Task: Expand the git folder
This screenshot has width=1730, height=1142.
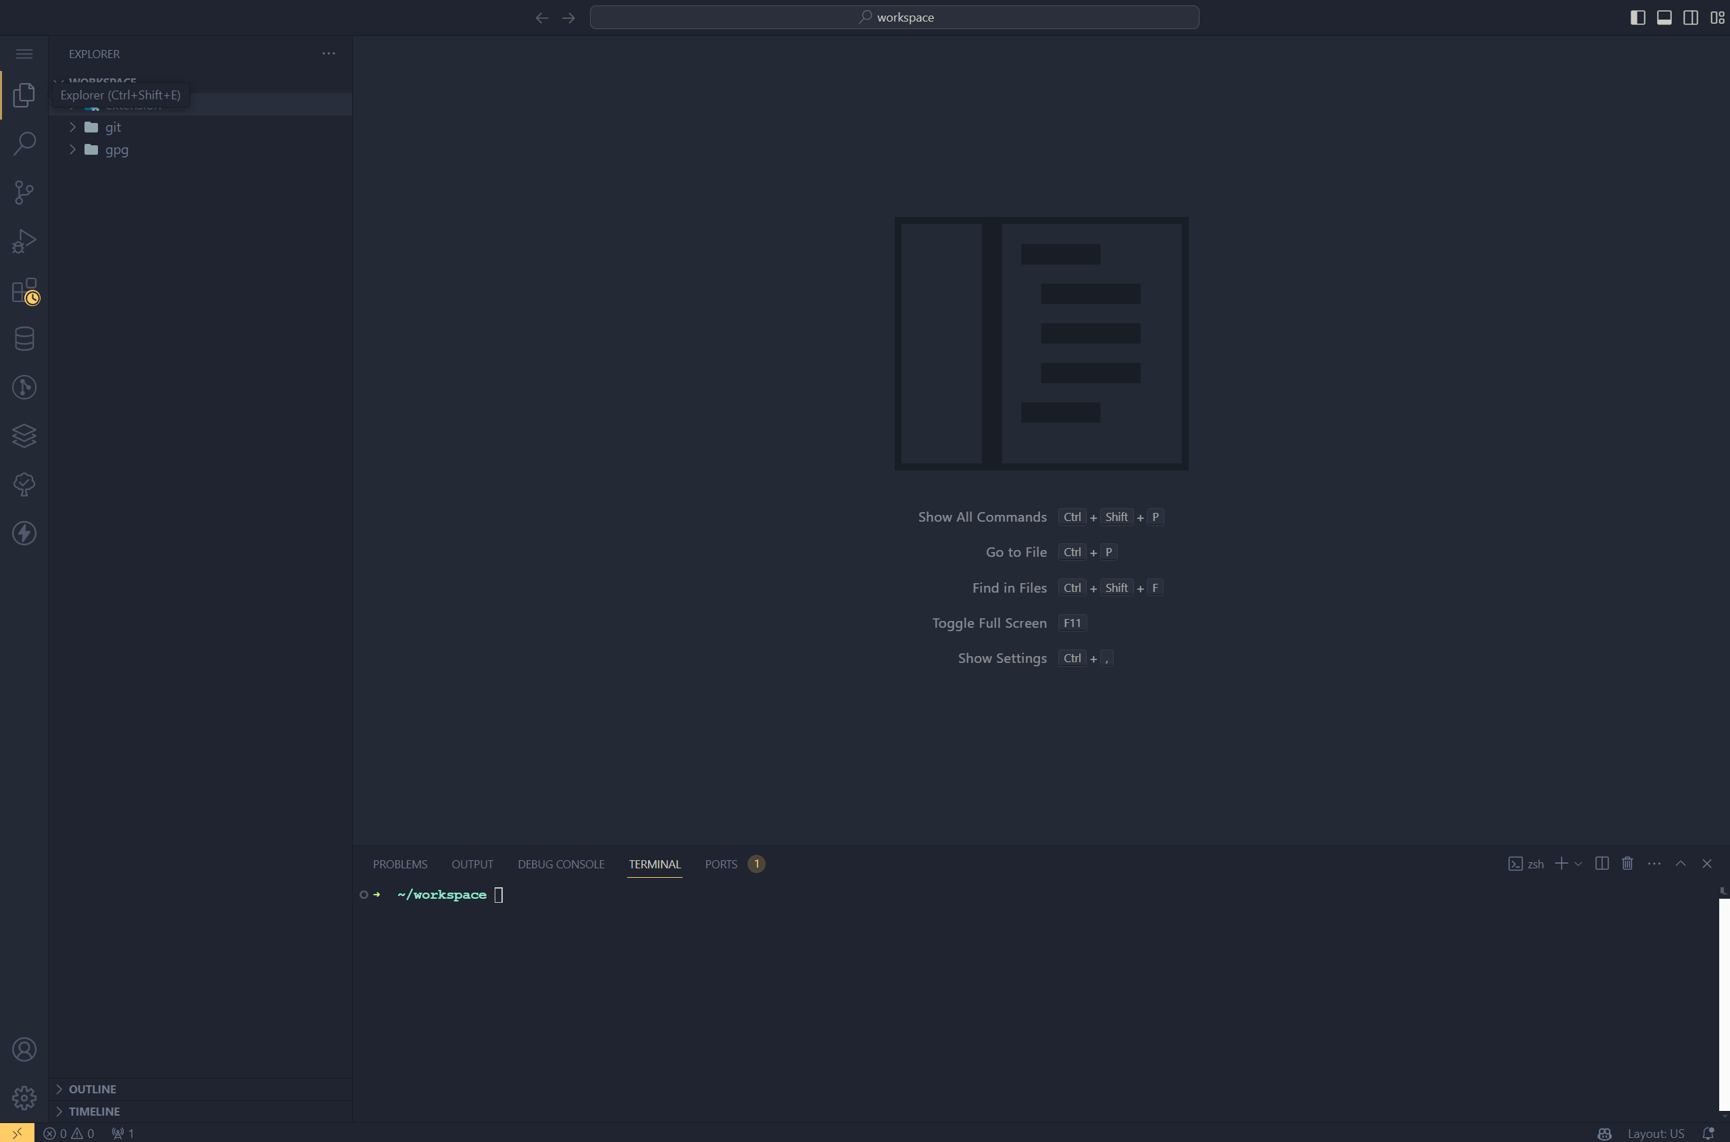Action: click(x=113, y=128)
